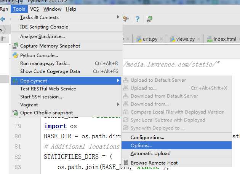Click the Browse Remote Host icon
The width and height of the screenshot is (240, 174).
126,163
